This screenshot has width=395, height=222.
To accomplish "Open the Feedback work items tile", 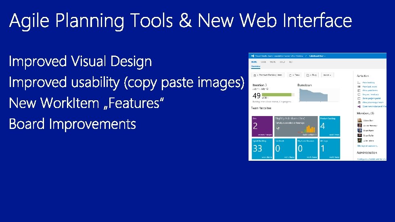I will tap(285, 149).
